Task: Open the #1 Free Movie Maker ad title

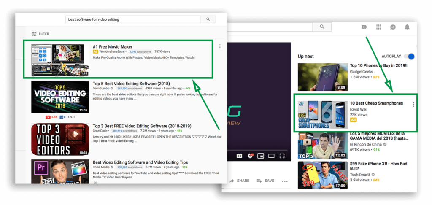Action: coord(112,47)
